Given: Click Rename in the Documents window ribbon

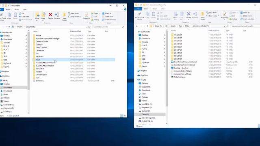Looking at the screenshot, I should click(x=57, y=16).
